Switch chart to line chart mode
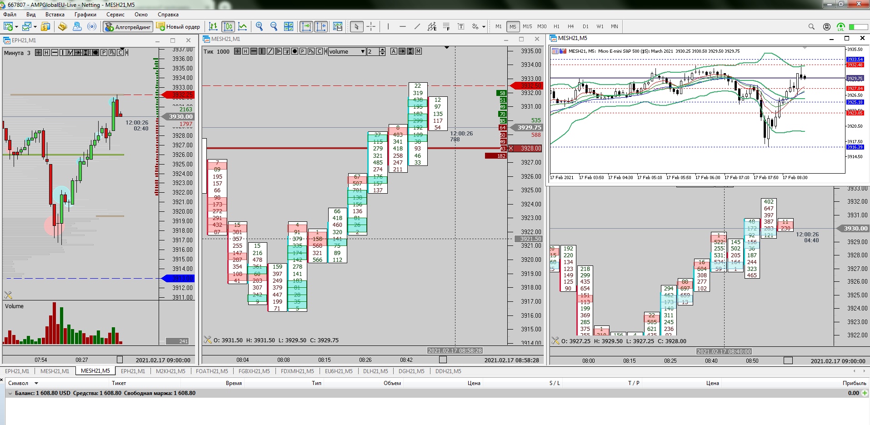This screenshot has height=425, width=870. coord(243,26)
